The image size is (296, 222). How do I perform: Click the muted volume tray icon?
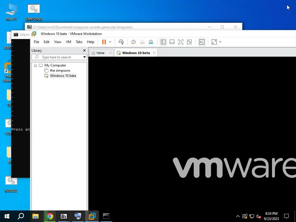coord(258,216)
